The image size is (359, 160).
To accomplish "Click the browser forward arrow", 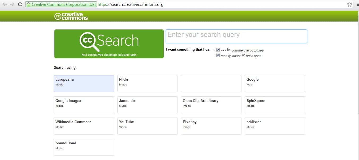I will (12, 4).
